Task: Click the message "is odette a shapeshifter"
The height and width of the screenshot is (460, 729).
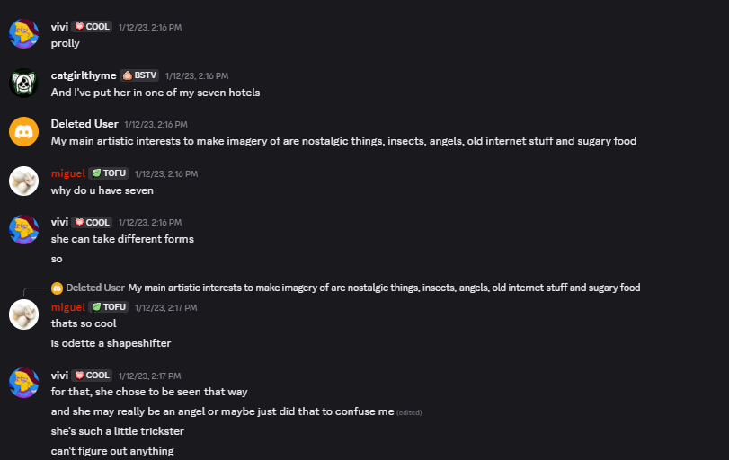Action: (x=111, y=343)
